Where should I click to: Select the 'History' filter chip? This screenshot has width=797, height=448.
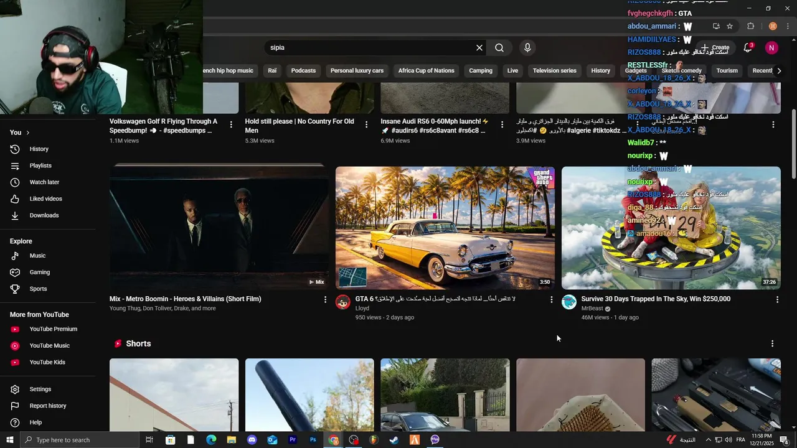tap(600, 71)
